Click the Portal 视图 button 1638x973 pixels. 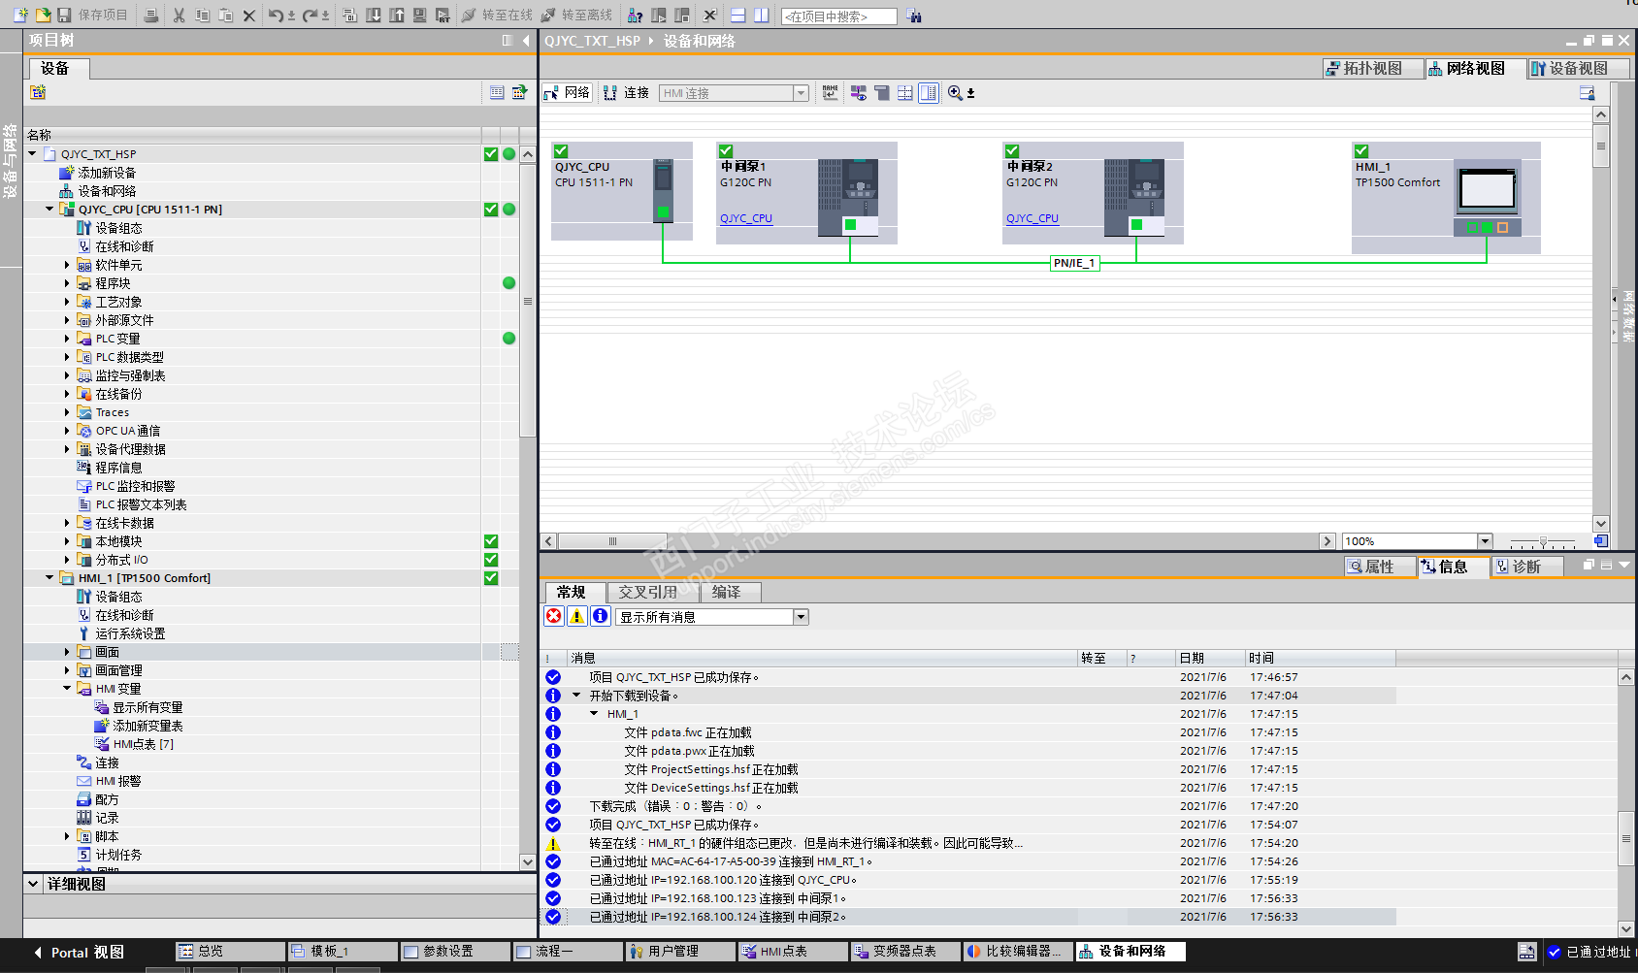click(x=80, y=953)
